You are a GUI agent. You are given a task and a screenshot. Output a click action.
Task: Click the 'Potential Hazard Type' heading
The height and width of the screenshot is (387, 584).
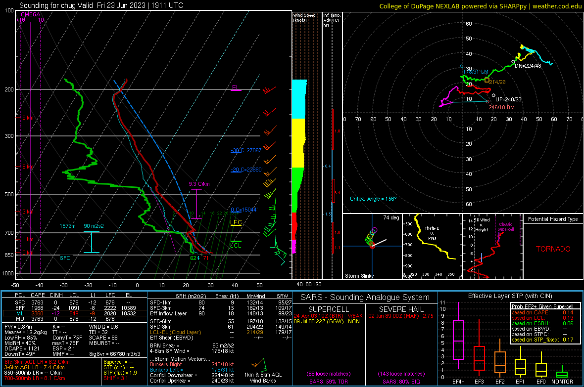click(553, 219)
